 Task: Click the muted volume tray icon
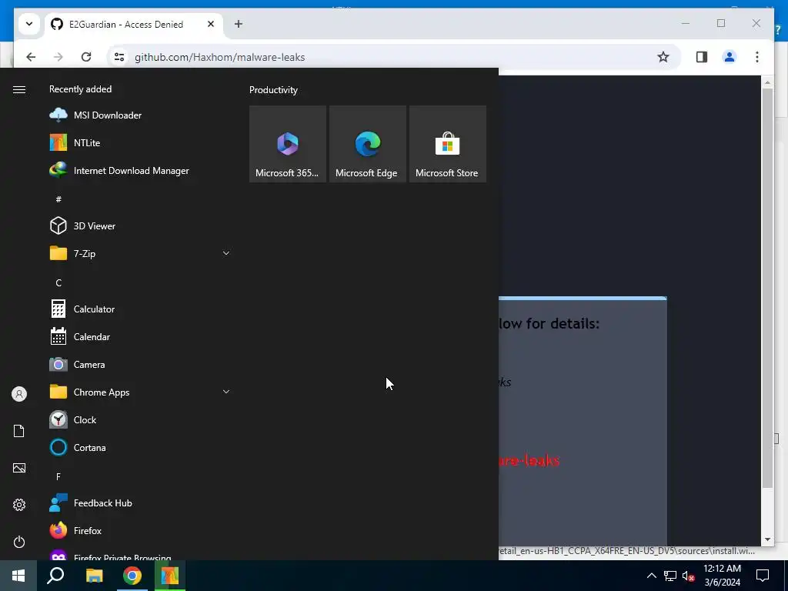688,576
